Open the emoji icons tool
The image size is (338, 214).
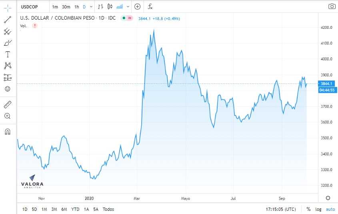coord(8,89)
